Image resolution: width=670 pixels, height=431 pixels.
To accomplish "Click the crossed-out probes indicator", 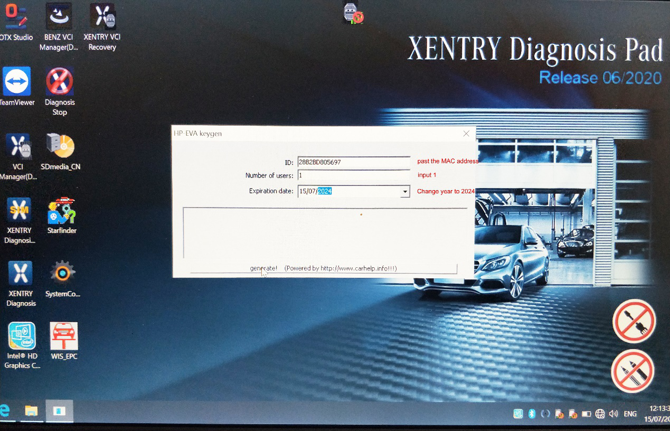I will pos(633,371).
